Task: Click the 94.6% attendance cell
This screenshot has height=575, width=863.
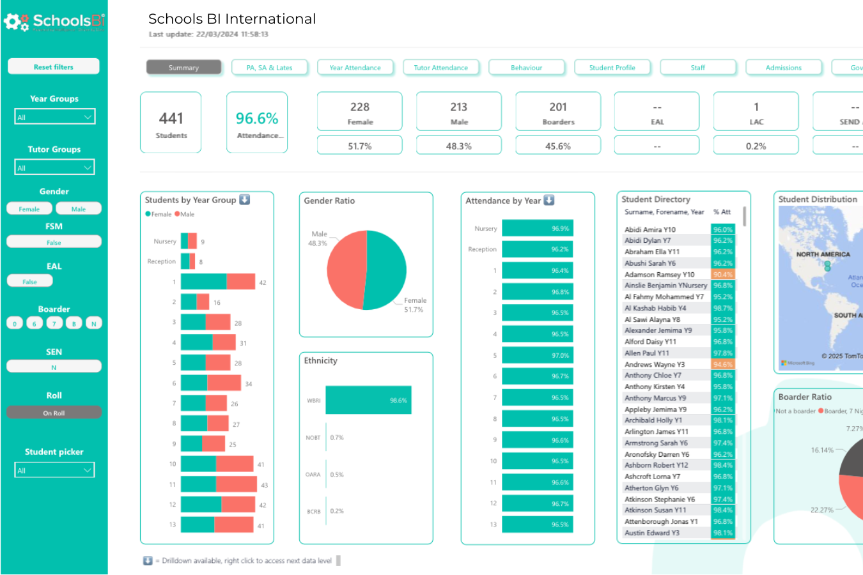Action: coord(723,364)
